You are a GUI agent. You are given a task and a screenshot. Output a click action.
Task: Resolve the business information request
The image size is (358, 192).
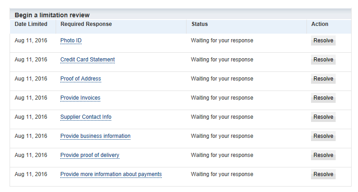[x=323, y=136]
